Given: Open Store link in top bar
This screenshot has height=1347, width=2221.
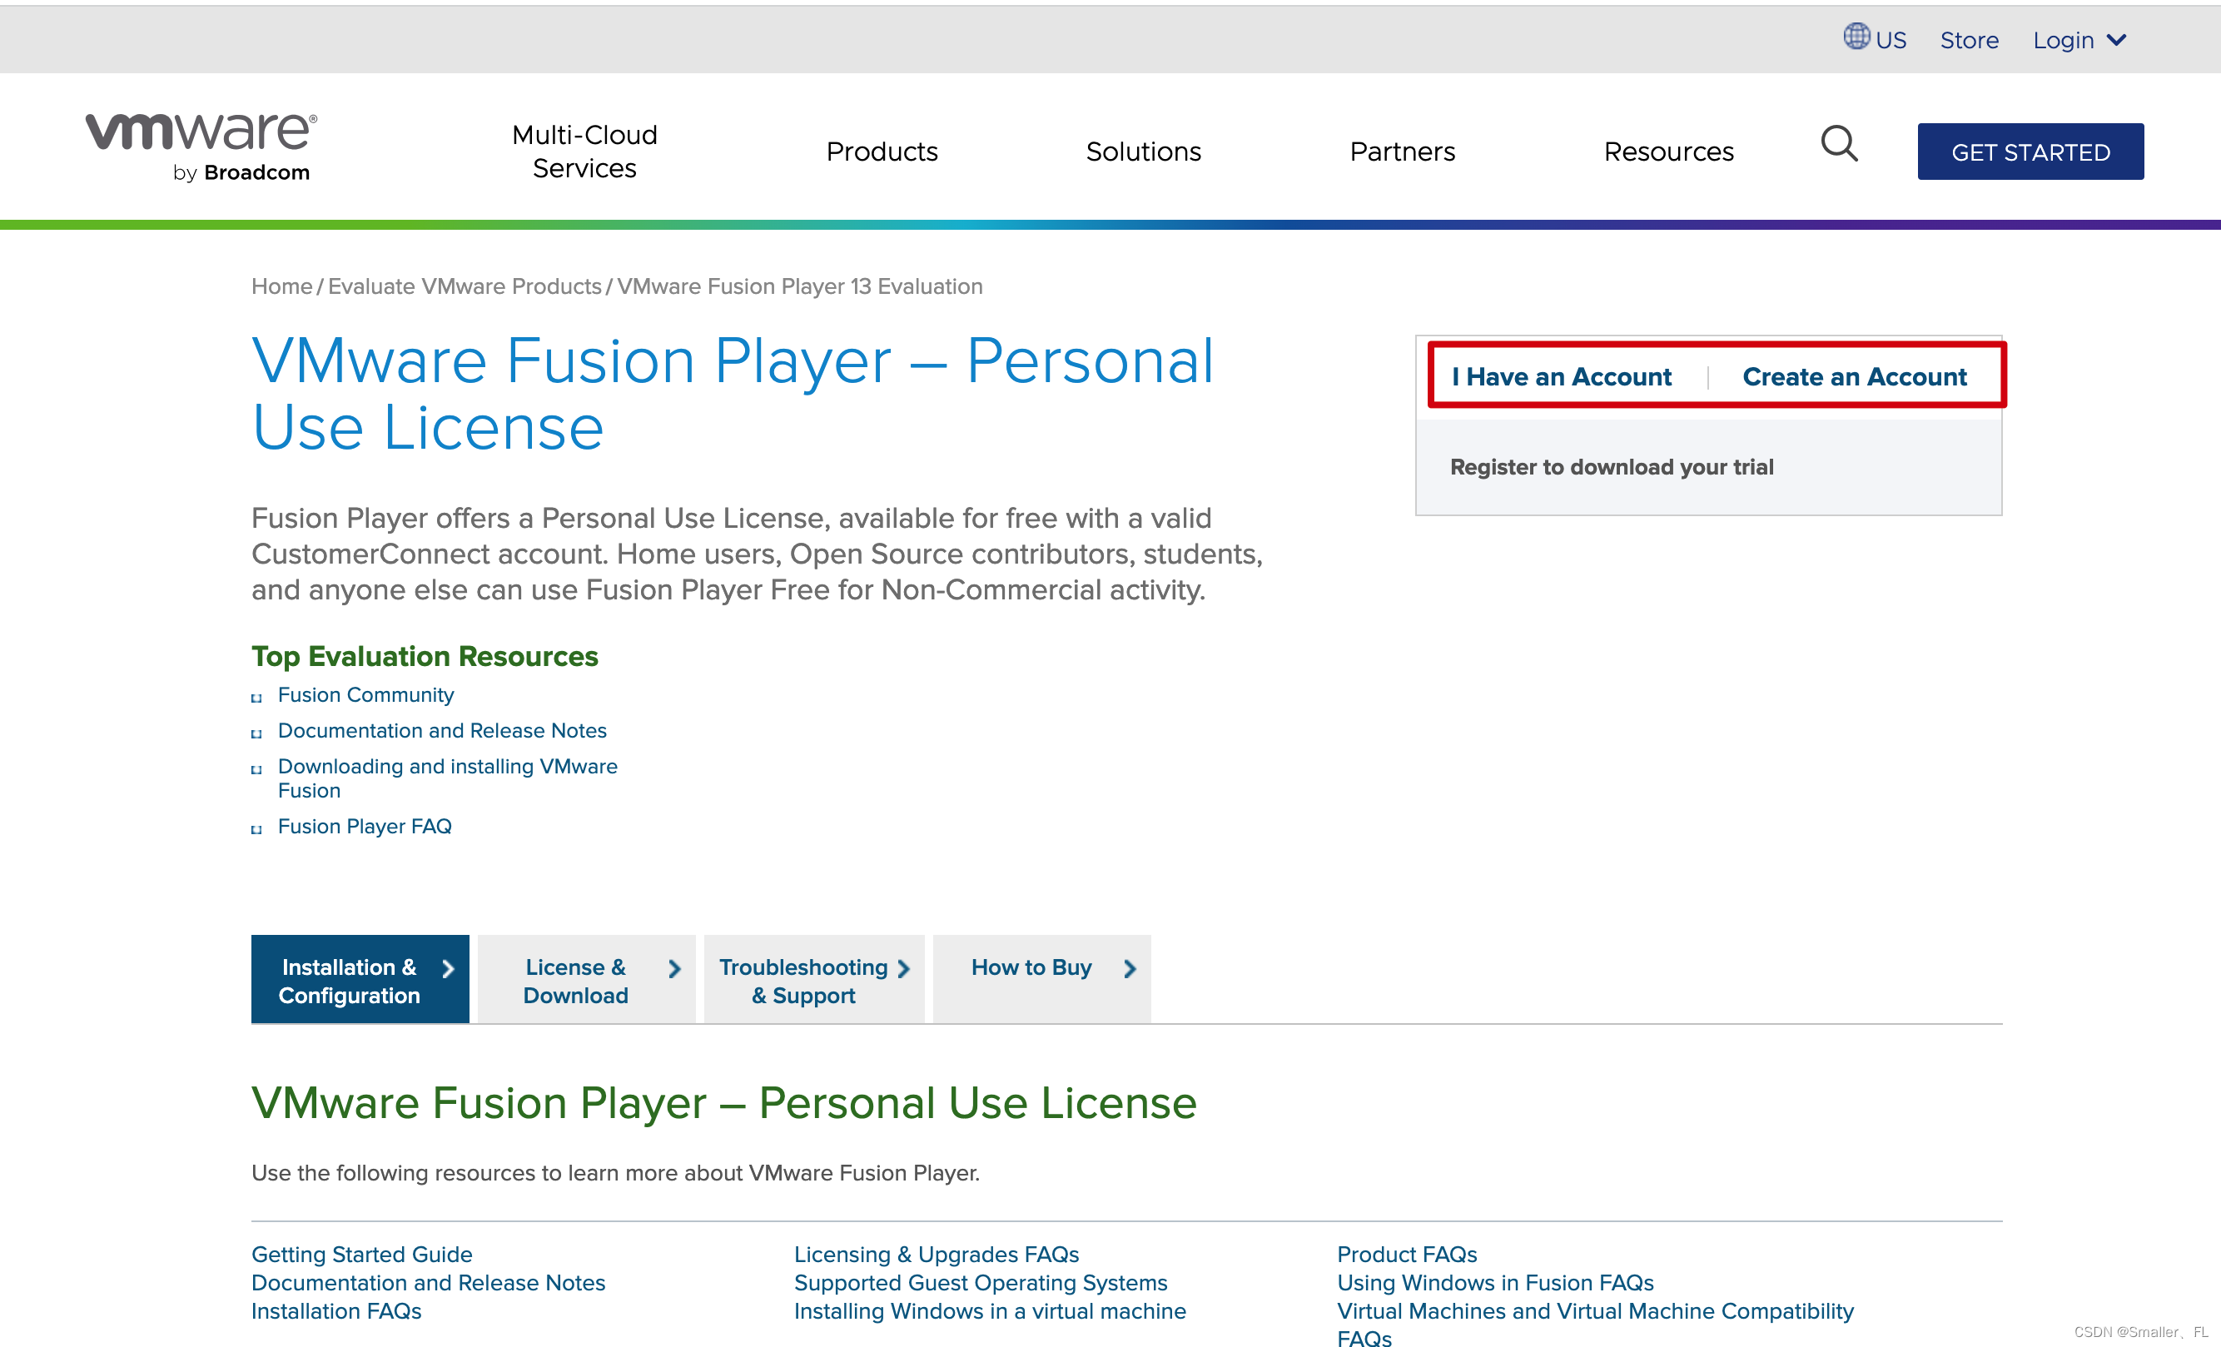Looking at the screenshot, I should 1969,41.
